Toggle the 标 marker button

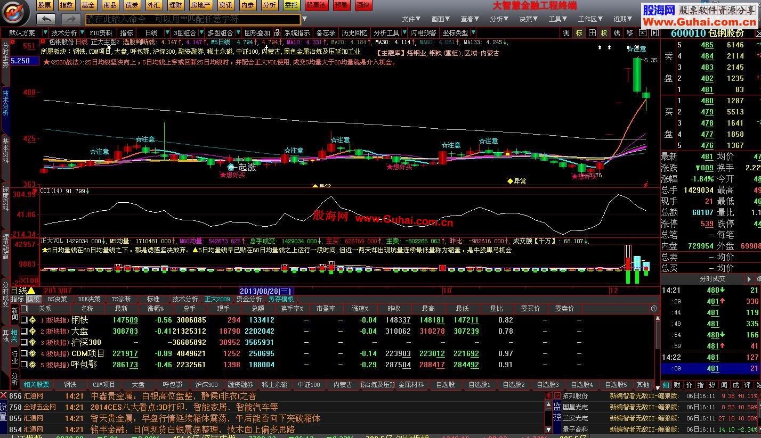[x=579, y=33]
